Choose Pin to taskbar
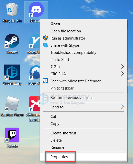Viewport: 133px width, 164px height. tap(83, 88)
